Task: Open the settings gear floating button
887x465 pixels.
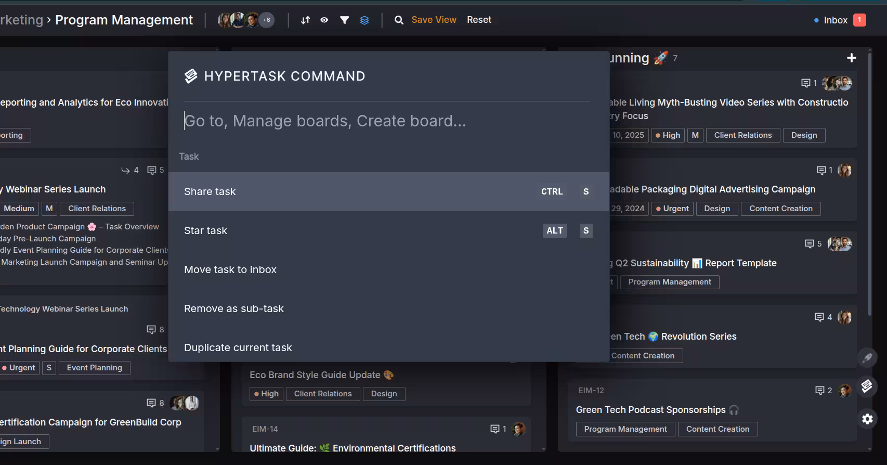Action: (867, 419)
